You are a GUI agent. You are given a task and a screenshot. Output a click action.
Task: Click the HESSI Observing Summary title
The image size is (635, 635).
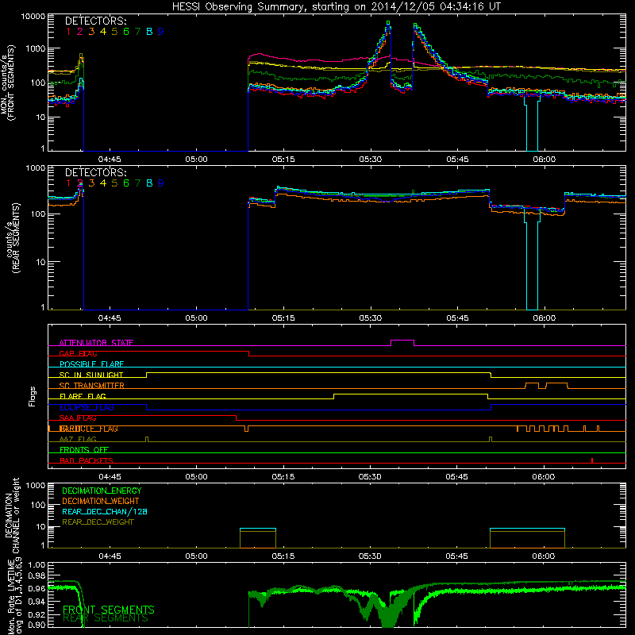[x=336, y=7]
